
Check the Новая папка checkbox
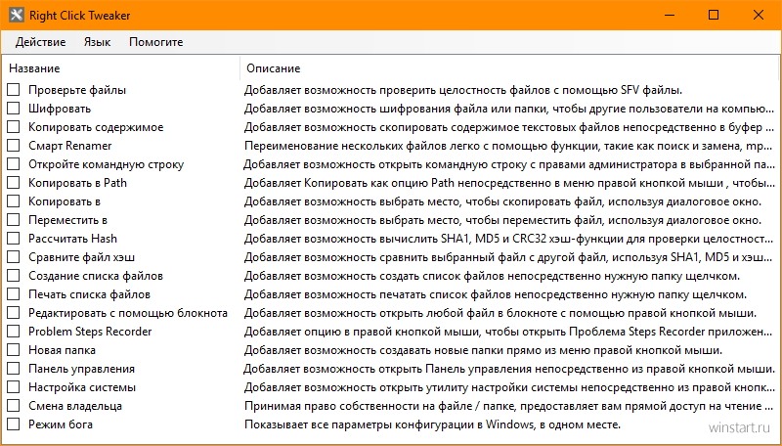pyautogui.click(x=14, y=350)
